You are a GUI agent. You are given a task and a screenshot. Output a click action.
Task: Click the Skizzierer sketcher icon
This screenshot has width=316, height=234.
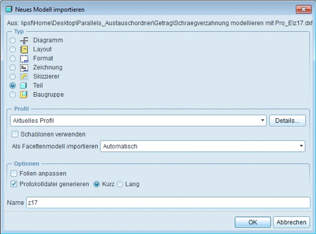[24, 76]
